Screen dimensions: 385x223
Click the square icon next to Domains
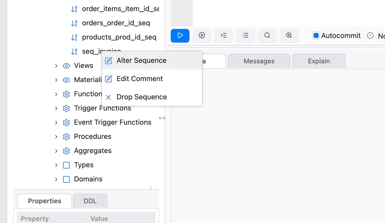pos(66,179)
